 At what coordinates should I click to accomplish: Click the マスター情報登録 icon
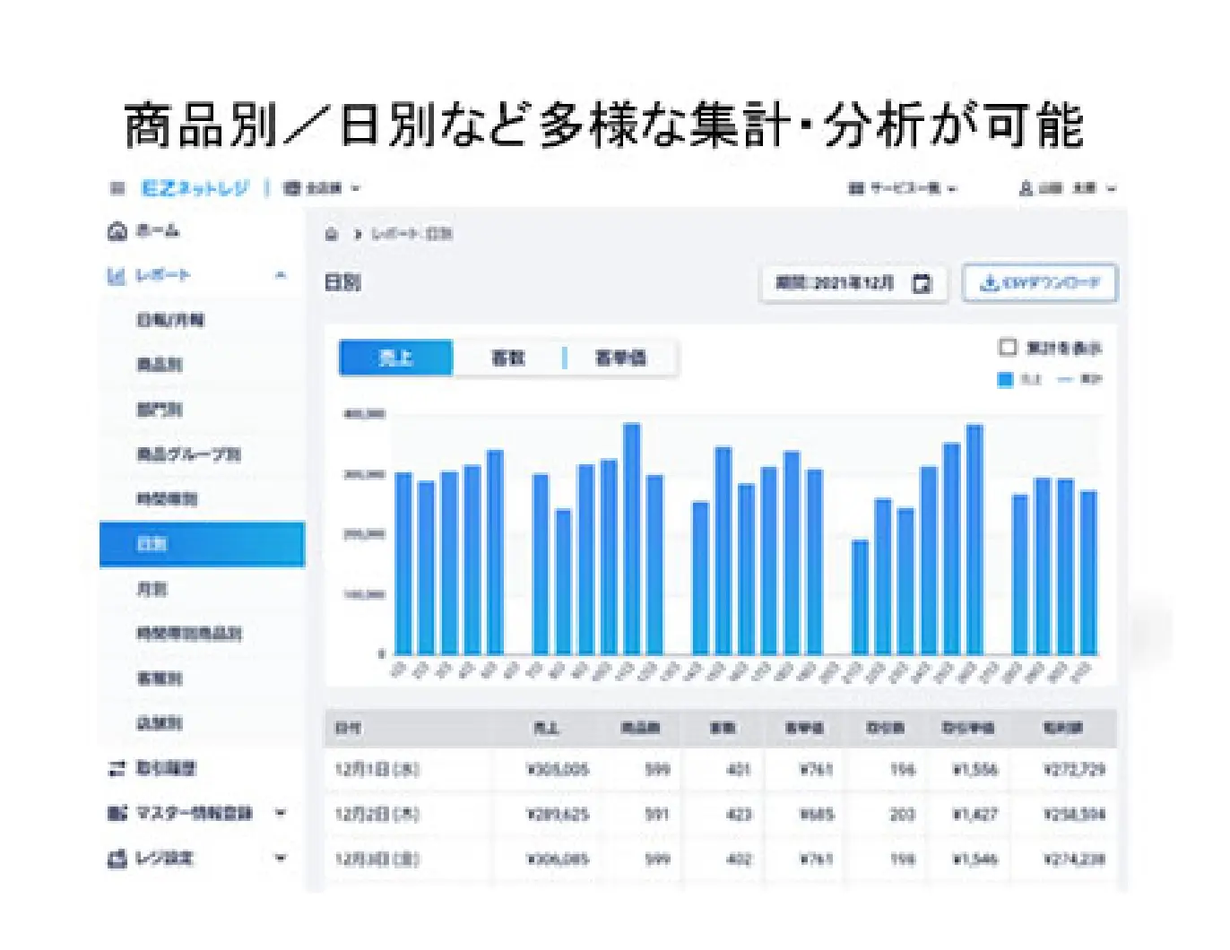pyautogui.click(x=117, y=813)
